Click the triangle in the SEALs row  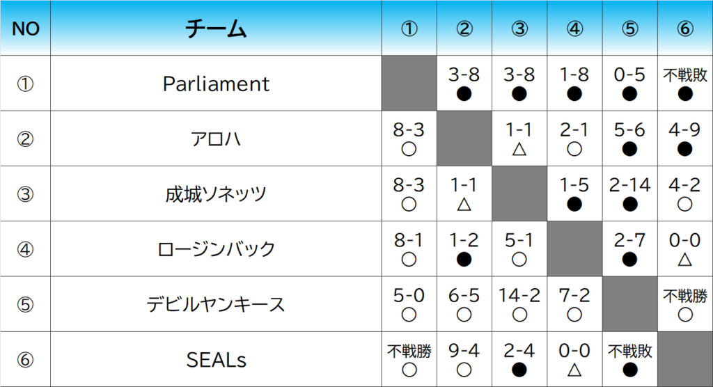[574, 370]
